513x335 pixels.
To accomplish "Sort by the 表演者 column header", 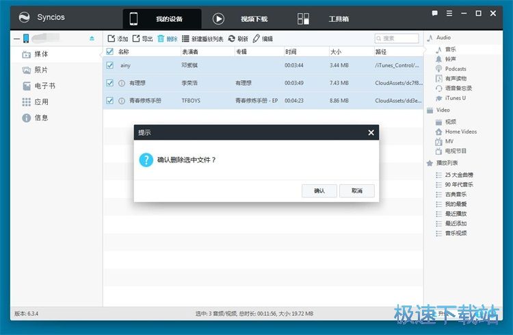I will pyautogui.click(x=190, y=52).
